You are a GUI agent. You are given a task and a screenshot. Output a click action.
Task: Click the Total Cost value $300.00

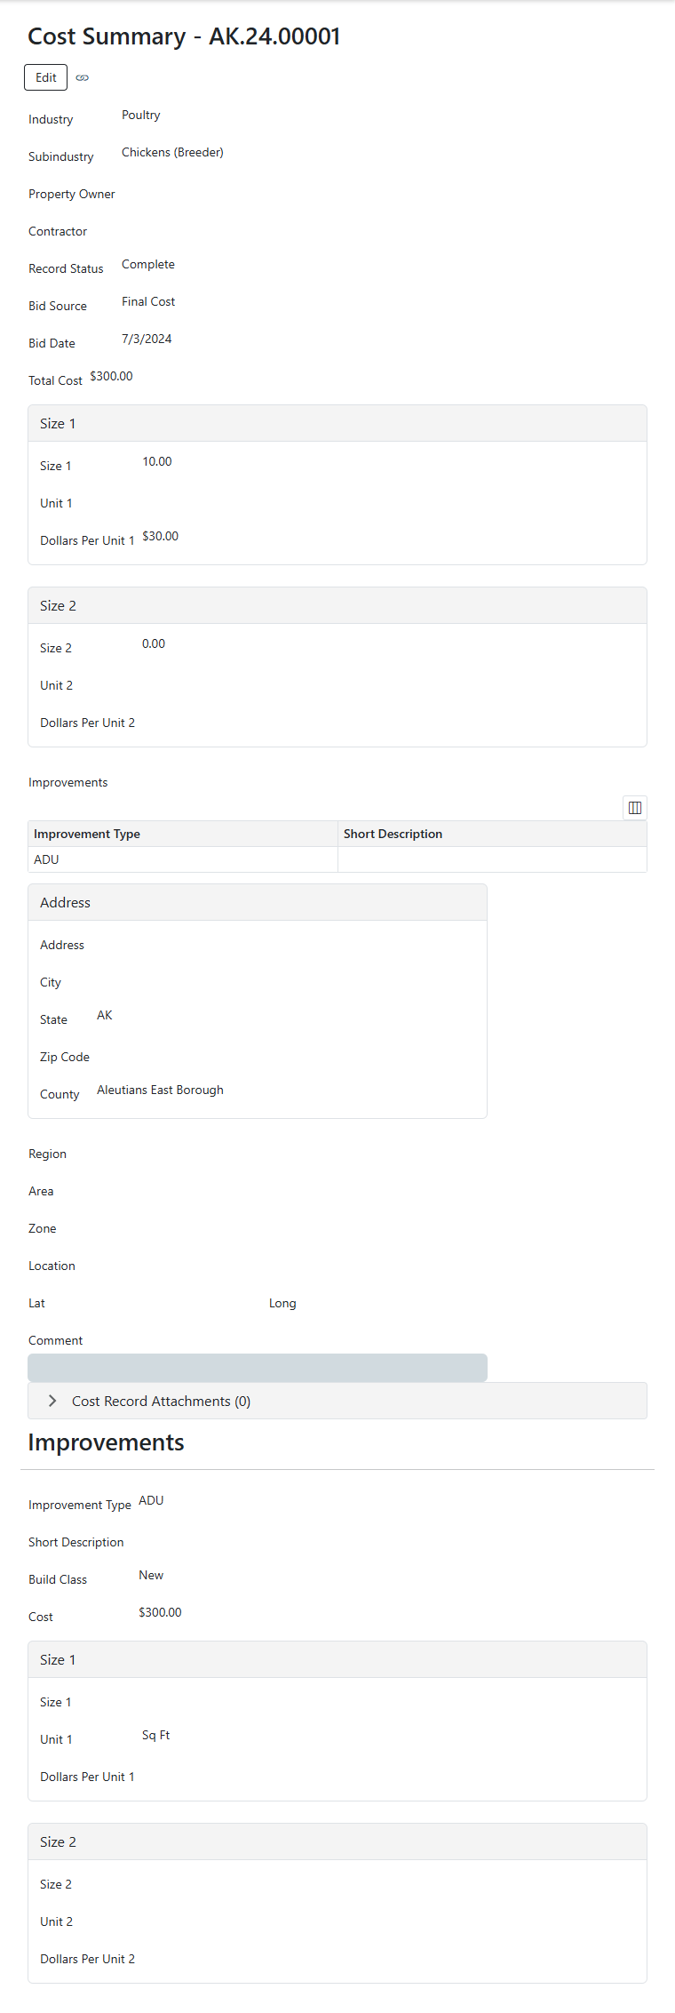pos(111,376)
